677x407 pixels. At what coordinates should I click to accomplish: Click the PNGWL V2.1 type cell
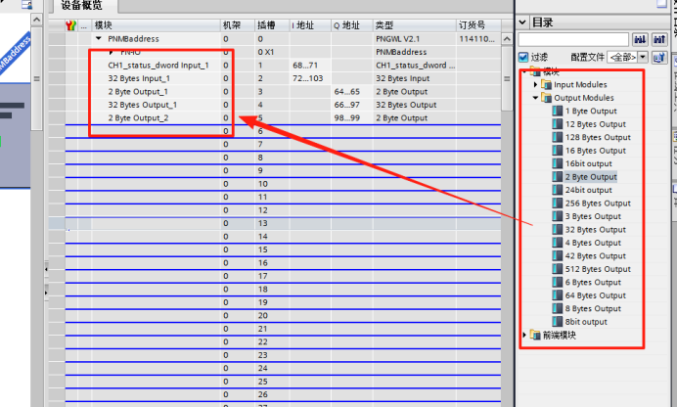coord(415,39)
